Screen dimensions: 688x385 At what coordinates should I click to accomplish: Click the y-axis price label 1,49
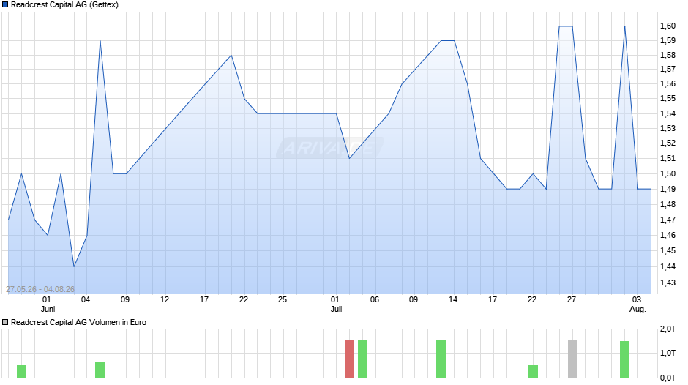coord(668,189)
